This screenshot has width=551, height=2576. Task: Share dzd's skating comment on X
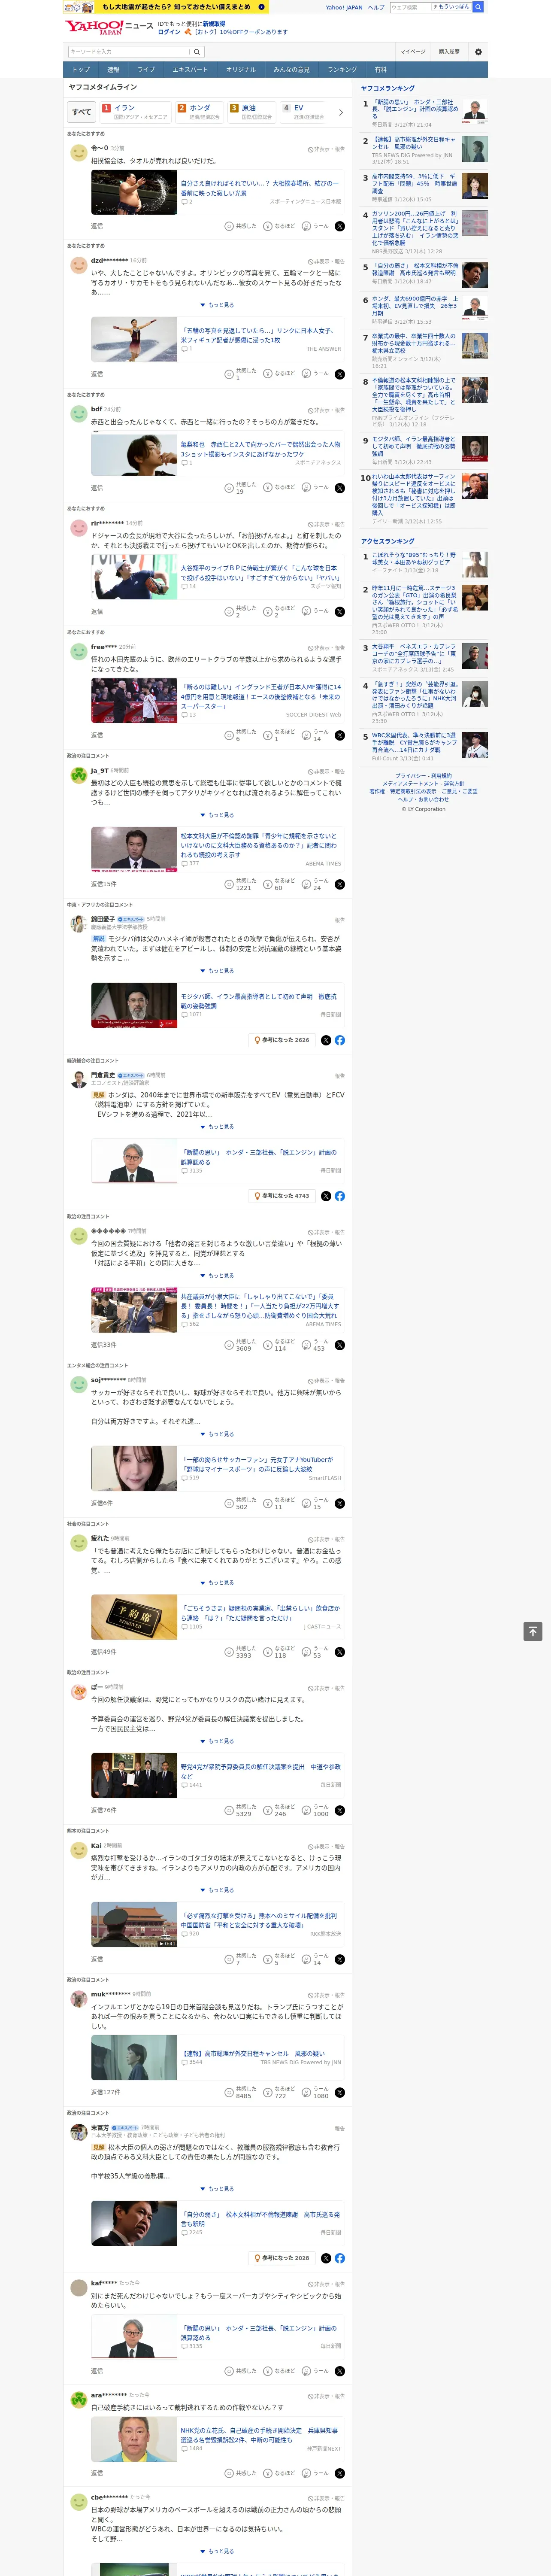(340, 373)
